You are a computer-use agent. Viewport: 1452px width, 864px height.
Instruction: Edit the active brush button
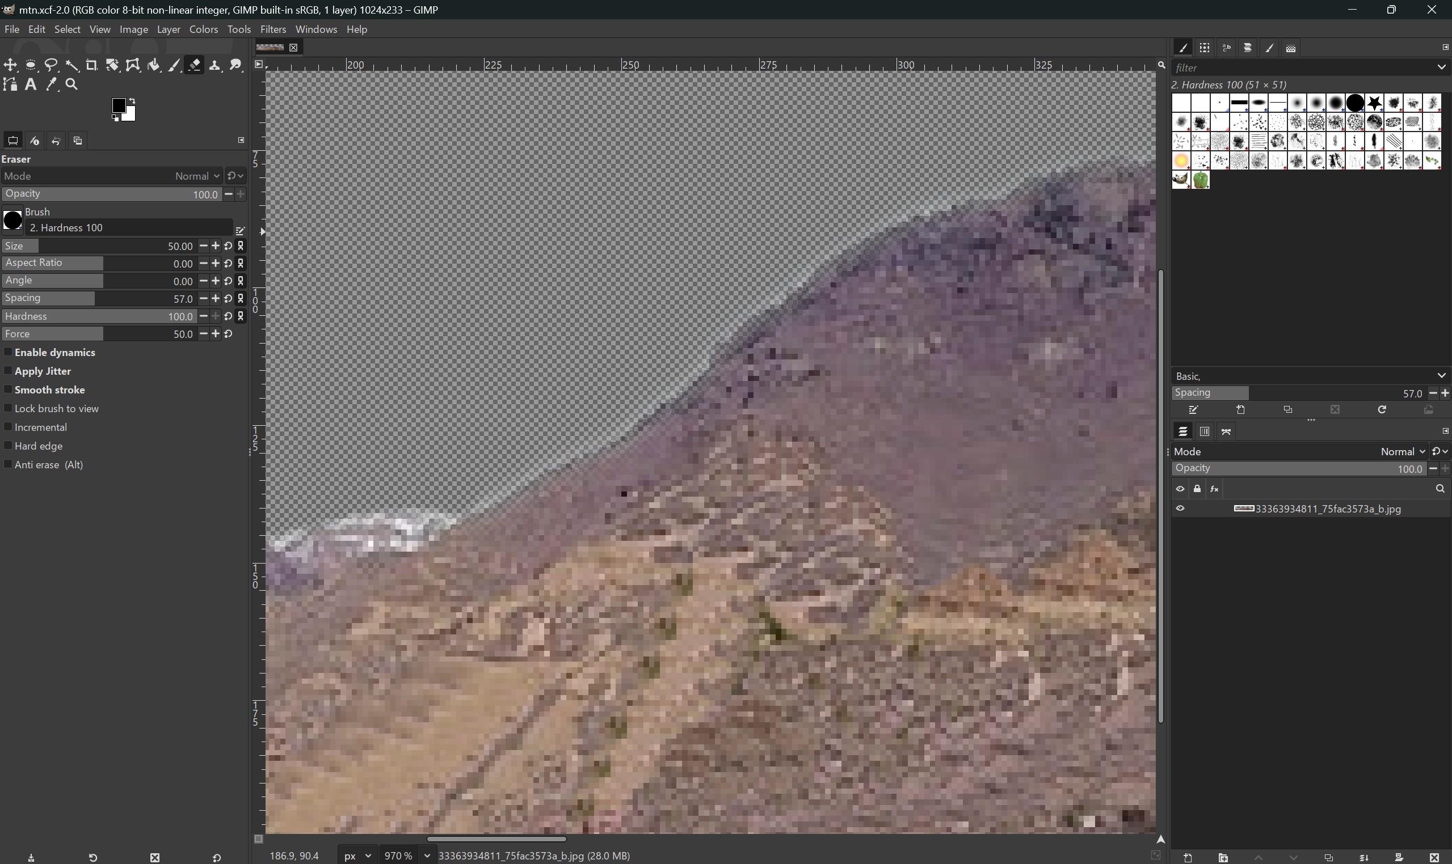point(241,231)
